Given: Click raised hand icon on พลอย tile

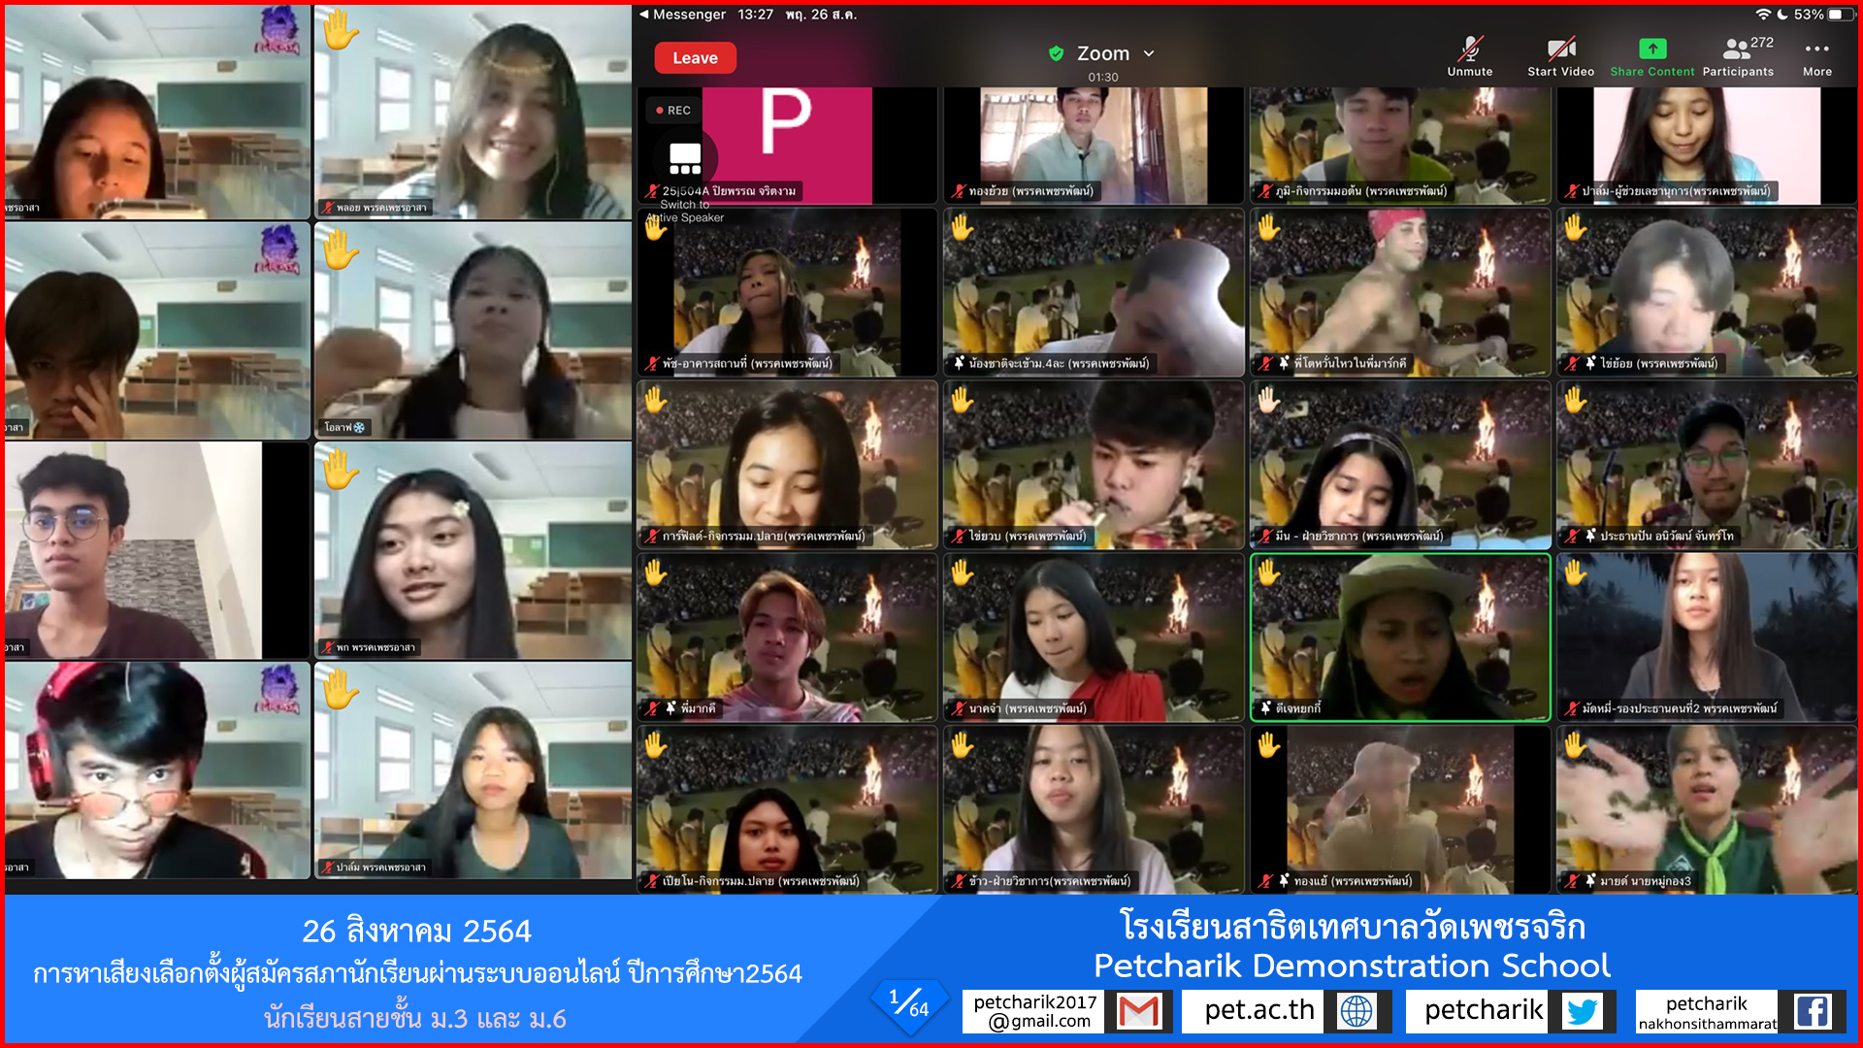Looking at the screenshot, I should 339,30.
